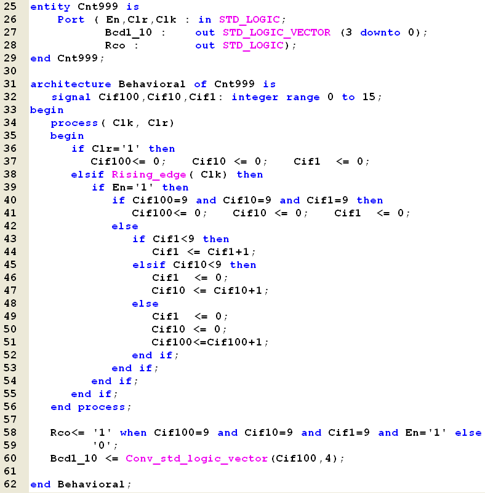Click 'Cif100<=Cif100+1;' on line 51
Viewport: 485px width, 493px height.
point(210,342)
